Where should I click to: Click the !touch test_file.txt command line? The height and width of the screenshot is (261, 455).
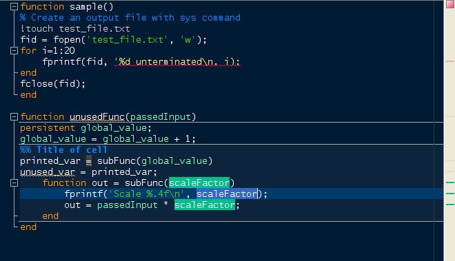[x=75, y=29]
